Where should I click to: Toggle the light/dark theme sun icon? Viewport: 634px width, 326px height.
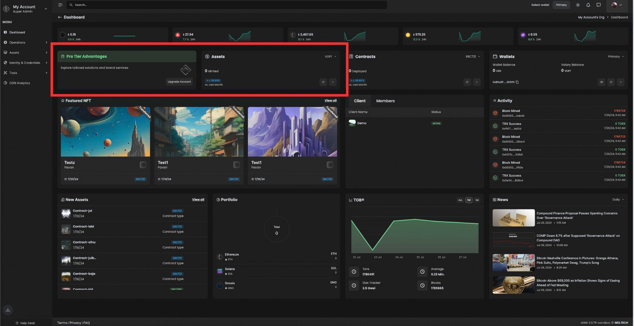(578, 5)
